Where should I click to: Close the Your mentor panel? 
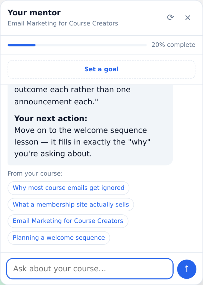187,18
